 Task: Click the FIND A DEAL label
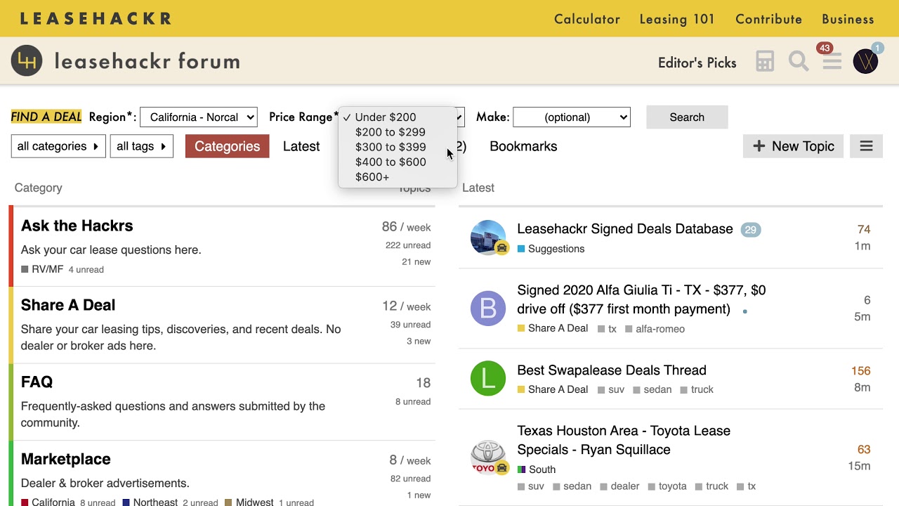point(46,117)
